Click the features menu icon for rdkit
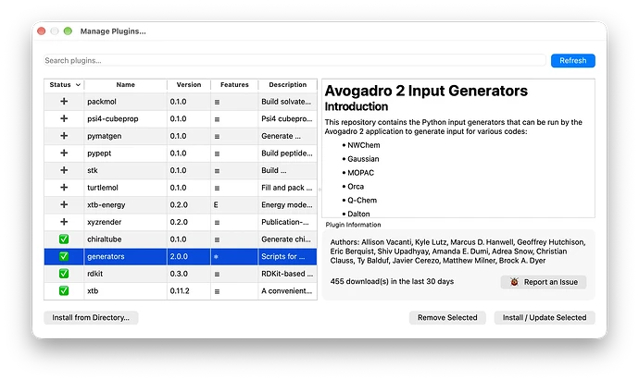This screenshot has width=639, height=380. pos(217,274)
